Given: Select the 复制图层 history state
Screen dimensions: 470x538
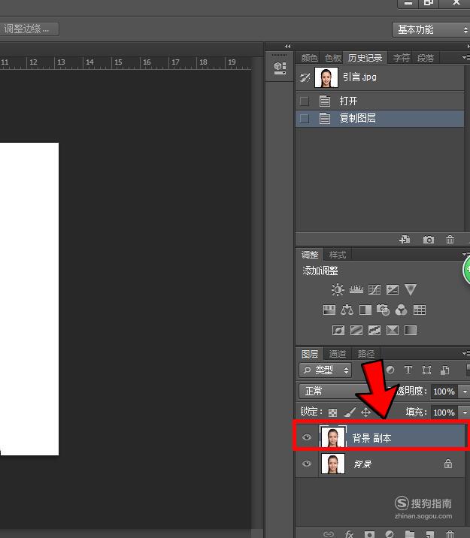Looking at the screenshot, I should coord(380,119).
